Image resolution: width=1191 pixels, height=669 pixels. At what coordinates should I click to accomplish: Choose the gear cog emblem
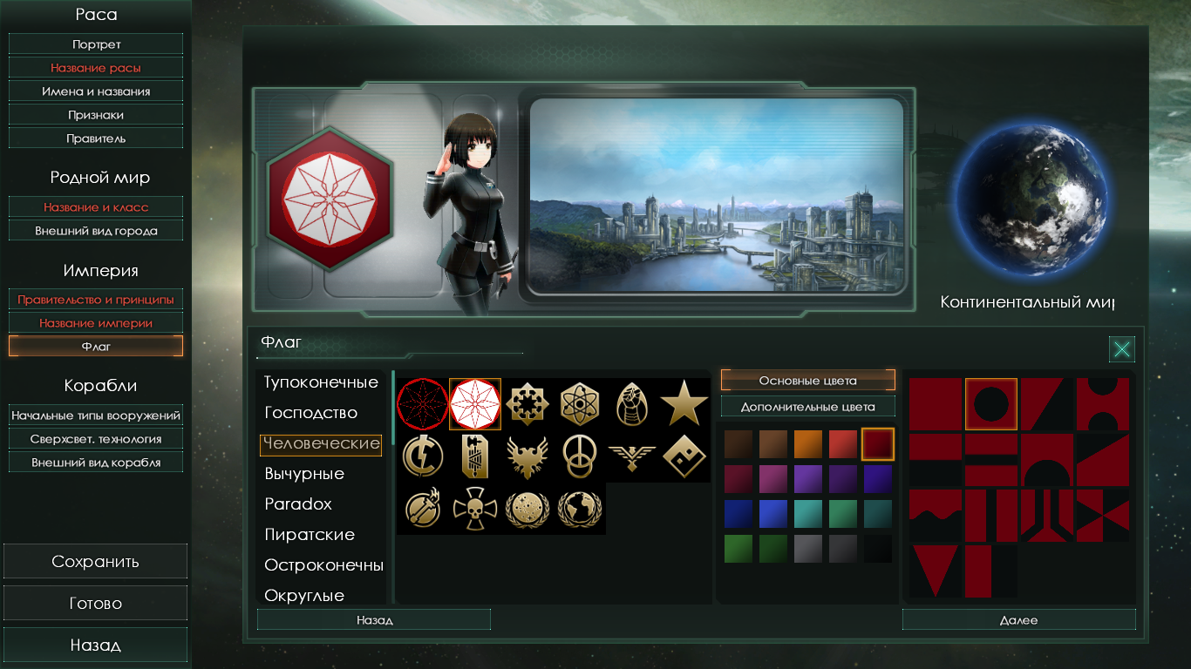coord(527,404)
